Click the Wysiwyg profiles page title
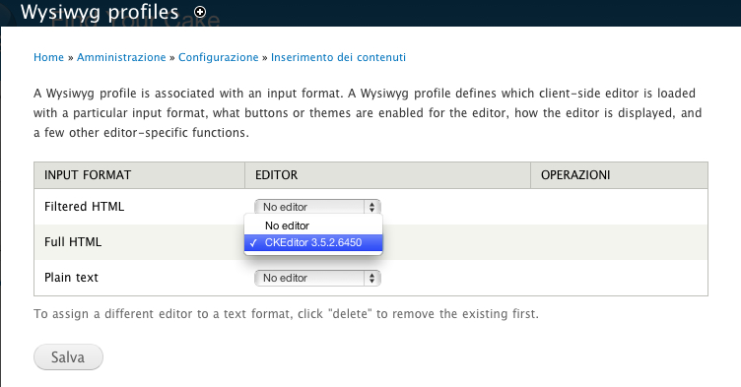741x387 pixels. coord(100,12)
